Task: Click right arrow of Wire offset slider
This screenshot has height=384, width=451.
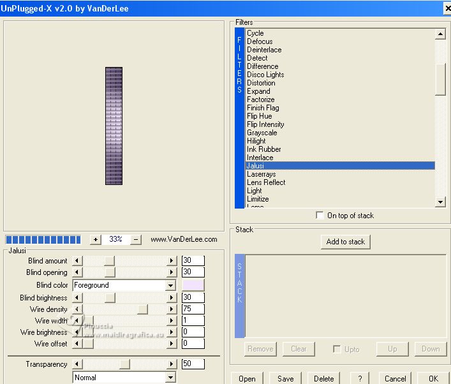Action: click(x=172, y=343)
